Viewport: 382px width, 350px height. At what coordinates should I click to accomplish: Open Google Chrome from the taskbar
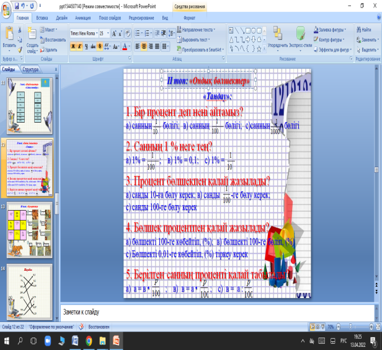[x=89, y=341]
